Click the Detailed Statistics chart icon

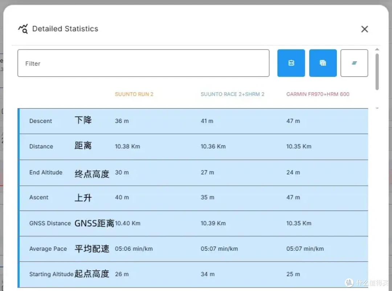coord(23,29)
